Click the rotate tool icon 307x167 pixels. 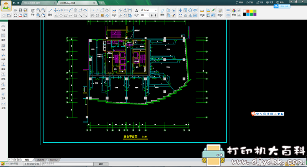pos(190,10)
